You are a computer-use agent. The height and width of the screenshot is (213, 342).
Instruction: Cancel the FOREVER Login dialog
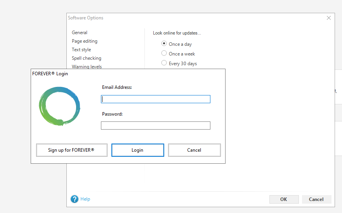click(x=194, y=150)
